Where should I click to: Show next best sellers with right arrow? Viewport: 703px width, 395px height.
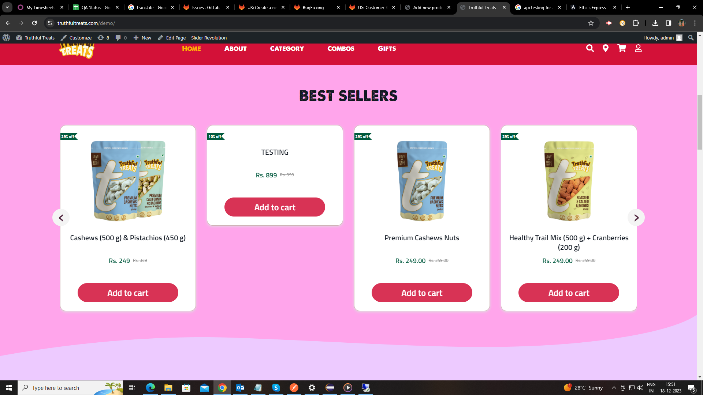pyautogui.click(x=636, y=218)
